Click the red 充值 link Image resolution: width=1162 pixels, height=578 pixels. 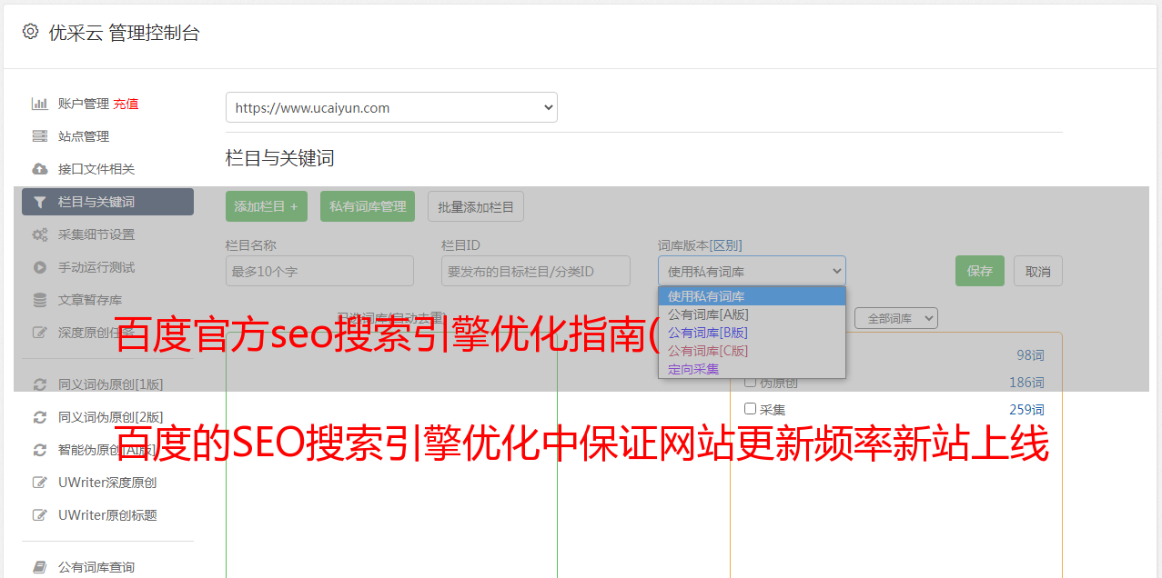[126, 104]
